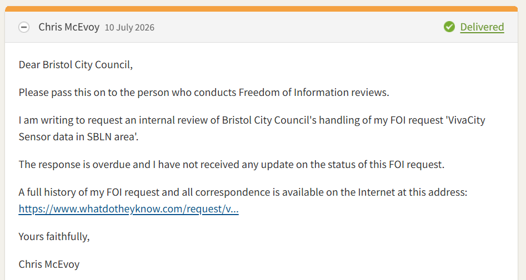526x280 pixels.
Task: Click the 'A full history of my FOI' line
Action: pyautogui.click(x=243, y=192)
